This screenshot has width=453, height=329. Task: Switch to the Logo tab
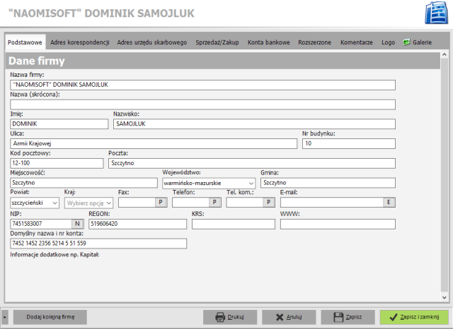coord(389,42)
